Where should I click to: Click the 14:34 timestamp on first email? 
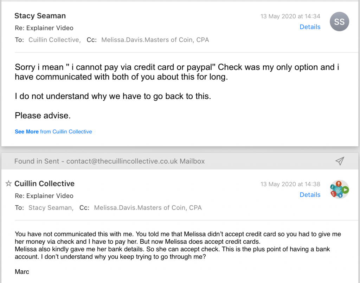click(x=290, y=16)
